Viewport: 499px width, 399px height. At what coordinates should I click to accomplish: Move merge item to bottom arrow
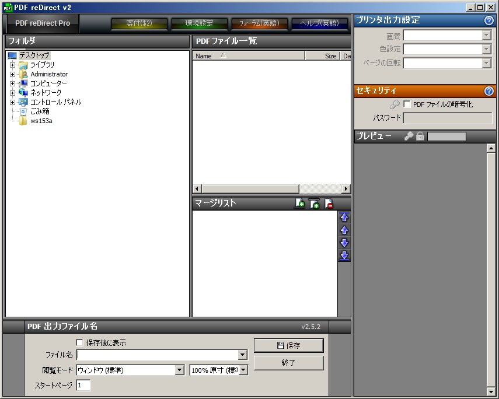344,256
